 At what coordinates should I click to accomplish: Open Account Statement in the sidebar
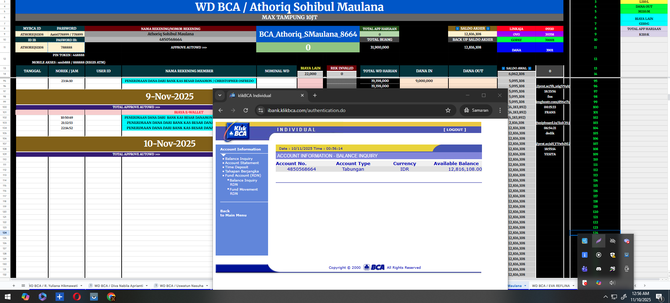pos(242,163)
